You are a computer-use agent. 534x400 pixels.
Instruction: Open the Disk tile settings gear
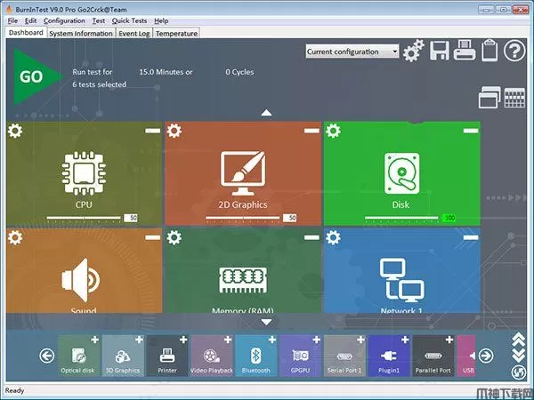point(332,131)
